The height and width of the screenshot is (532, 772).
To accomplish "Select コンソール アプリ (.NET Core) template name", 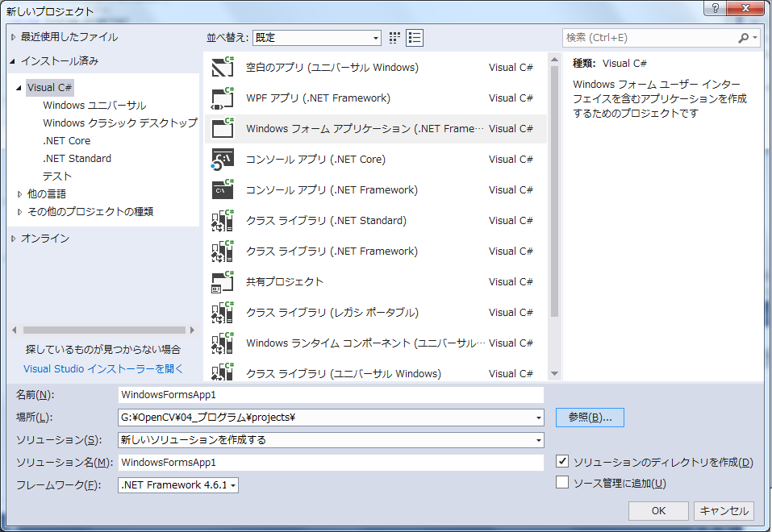I will (315, 160).
